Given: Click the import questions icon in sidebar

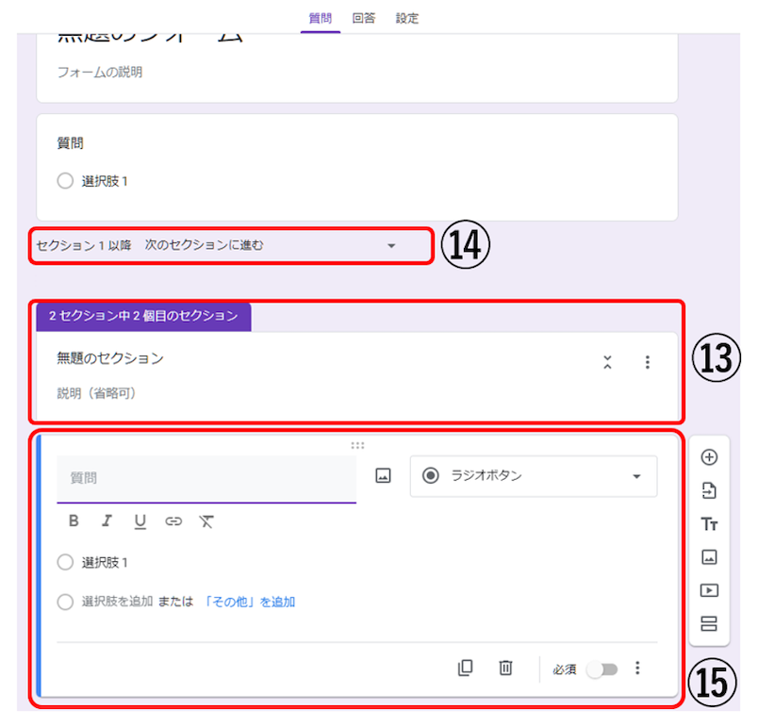Looking at the screenshot, I should pos(708,490).
